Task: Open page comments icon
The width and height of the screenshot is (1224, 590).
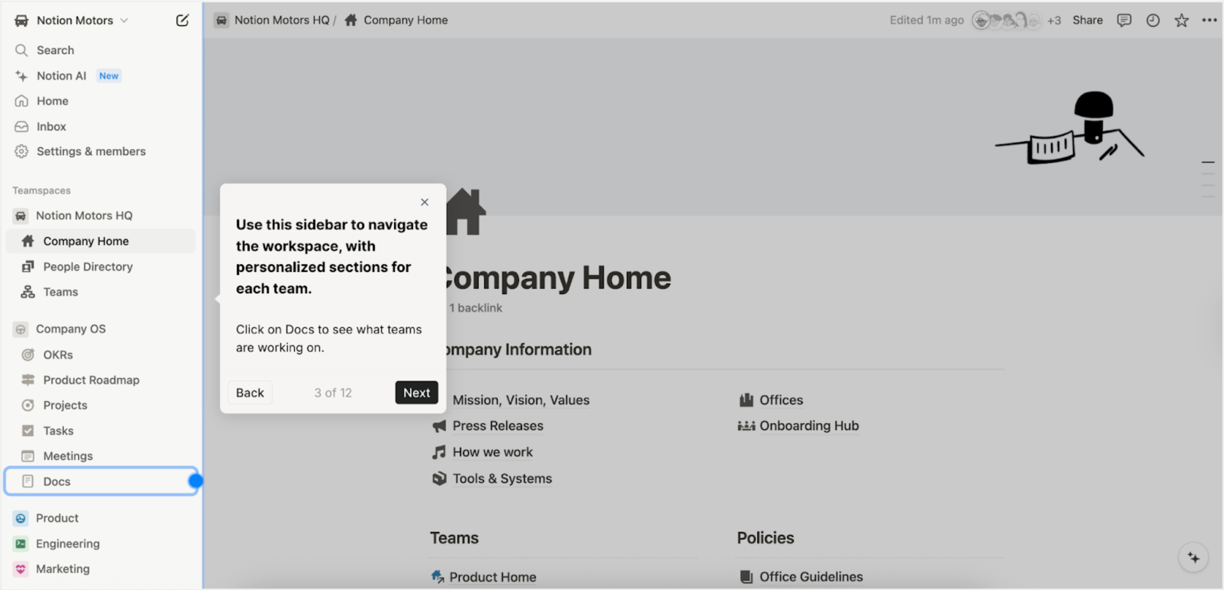Action: [1124, 20]
